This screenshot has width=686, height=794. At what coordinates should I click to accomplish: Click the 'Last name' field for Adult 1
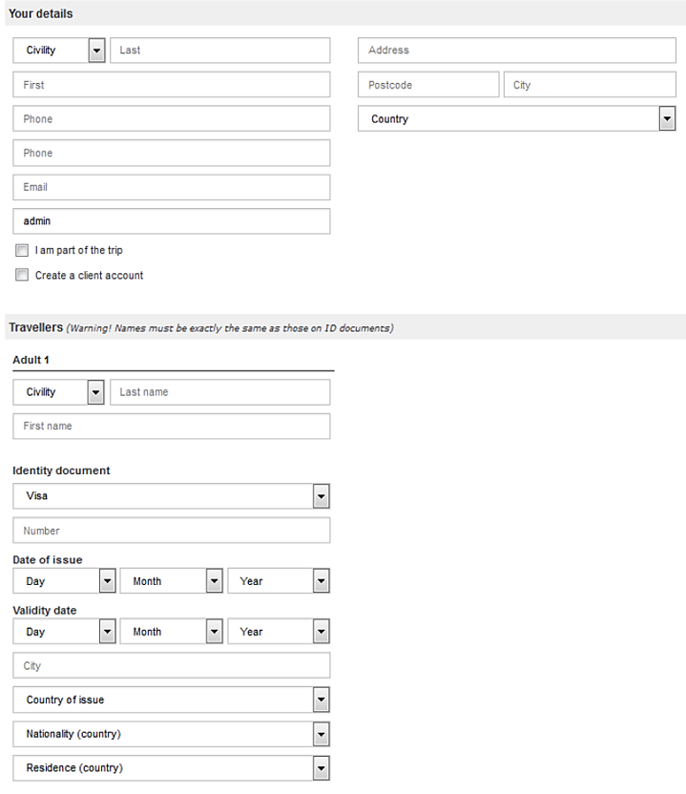pos(220,392)
